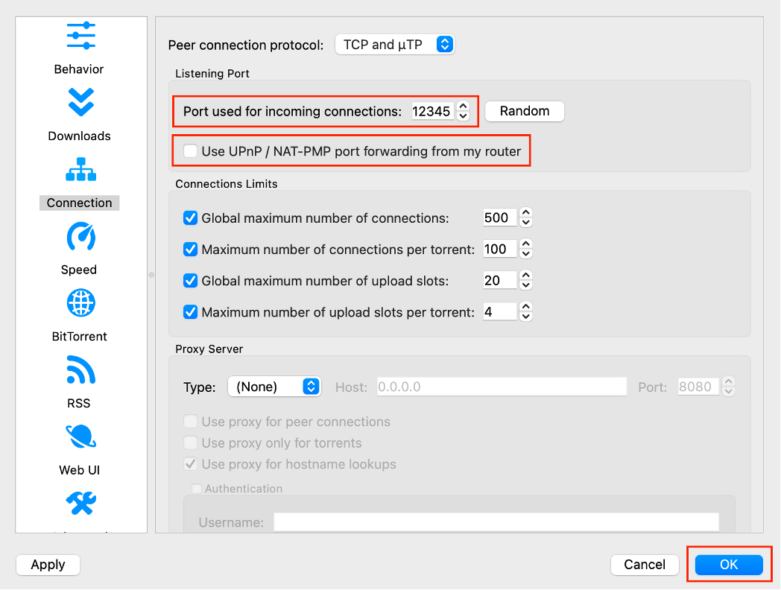
Task: Switch to the Web UI tab label
Action: 79,470
